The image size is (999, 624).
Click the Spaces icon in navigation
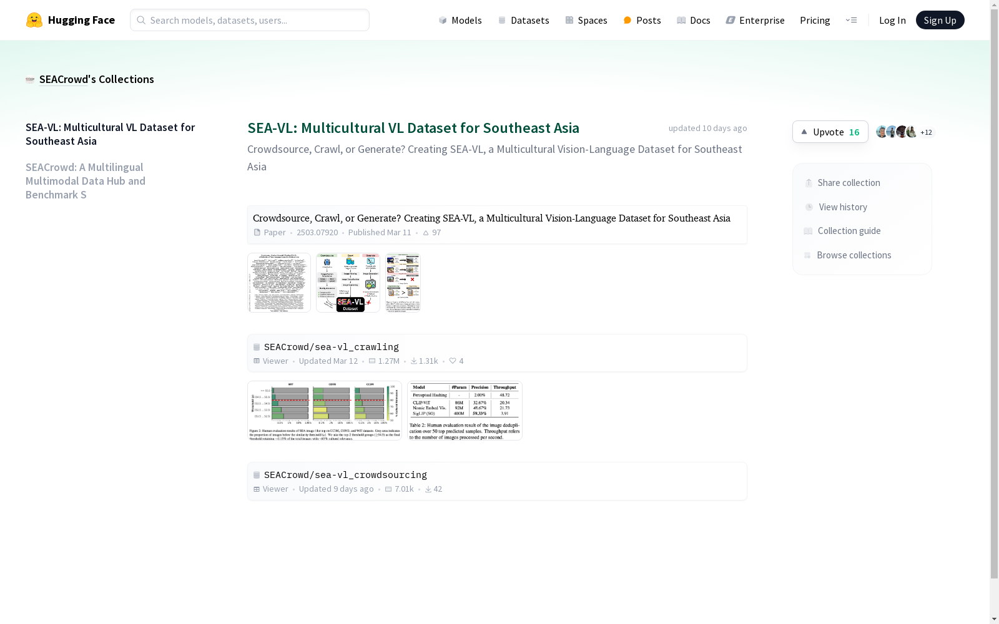pyautogui.click(x=569, y=20)
